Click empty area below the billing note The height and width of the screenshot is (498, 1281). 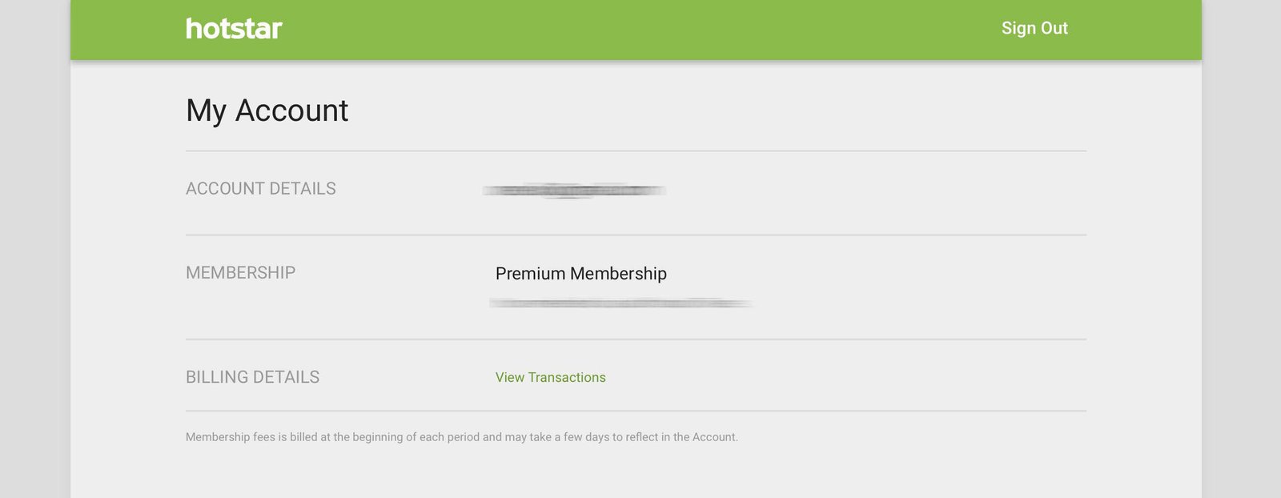(x=636, y=474)
